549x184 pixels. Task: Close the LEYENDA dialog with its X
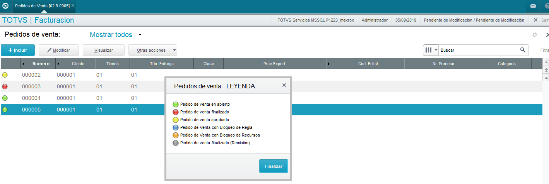click(x=284, y=85)
